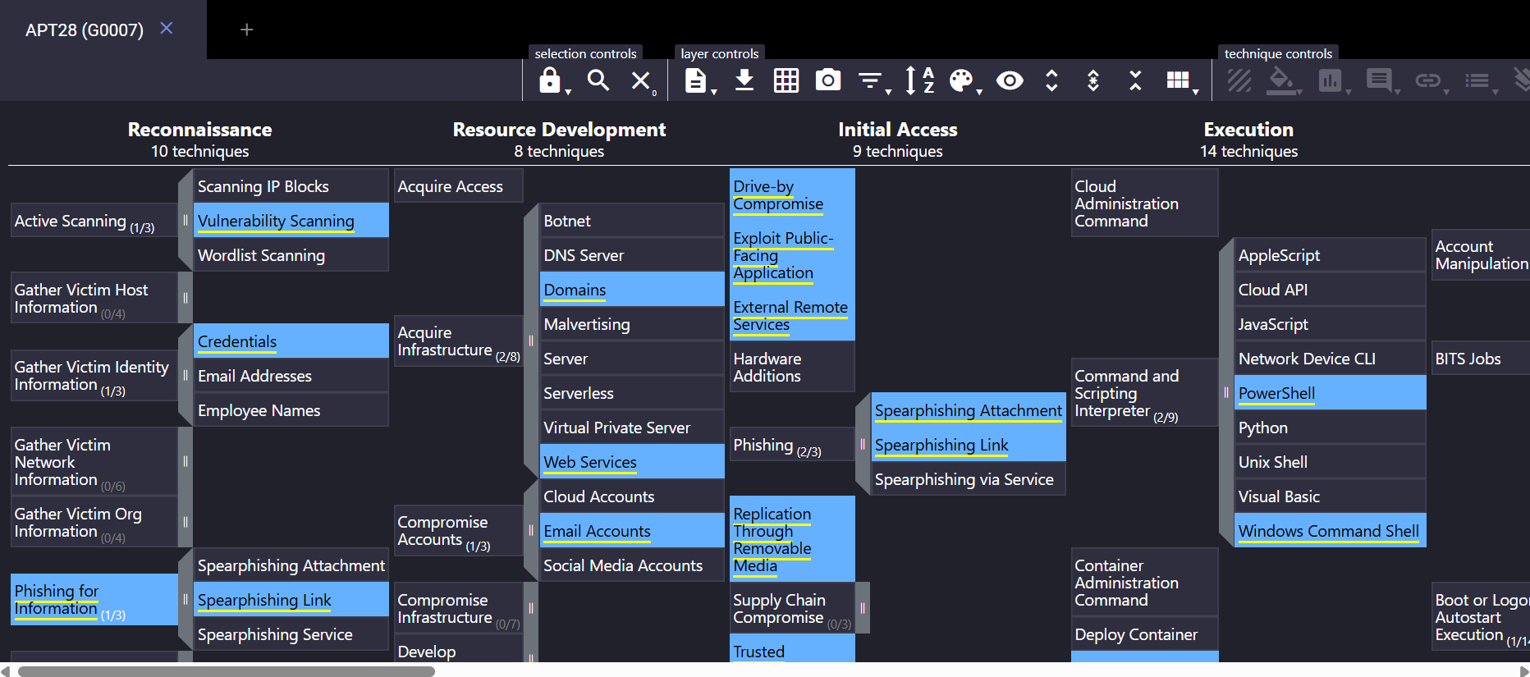Image resolution: width=1530 pixels, height=677 pixels.
Task: Click the horizontal scrollbar thumb
Action: [227, 671]
